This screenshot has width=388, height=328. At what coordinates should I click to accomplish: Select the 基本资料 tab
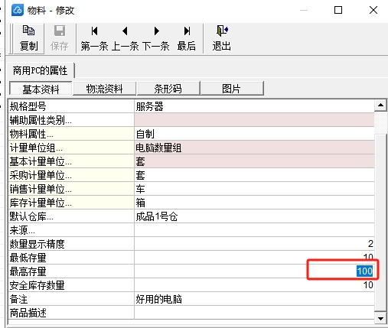(41, 89)
